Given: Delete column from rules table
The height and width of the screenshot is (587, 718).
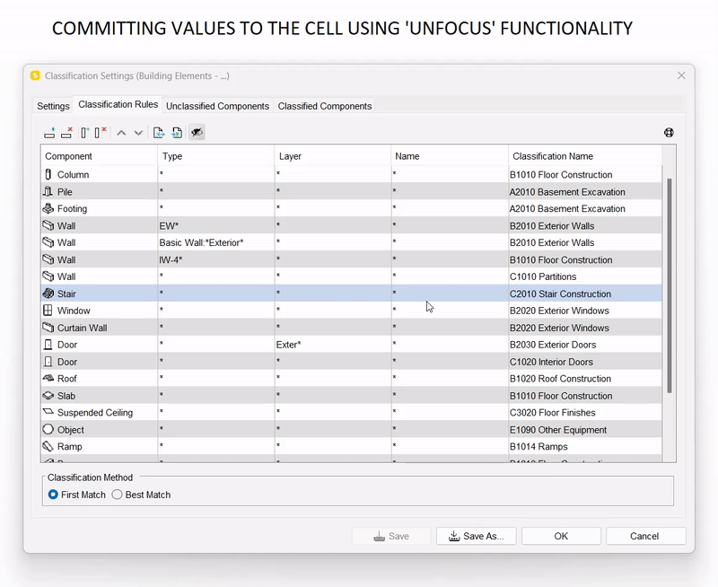Looking at the screenshot, I should [x=101, y=133].
